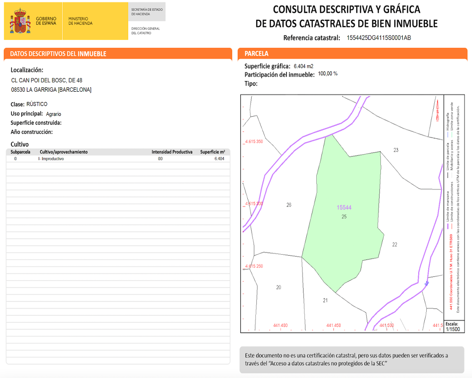Click the Gobierno de España coat of arms
The width and height of the screenshot is (472, 378).
pyautogui.click(x=20, y=21)
